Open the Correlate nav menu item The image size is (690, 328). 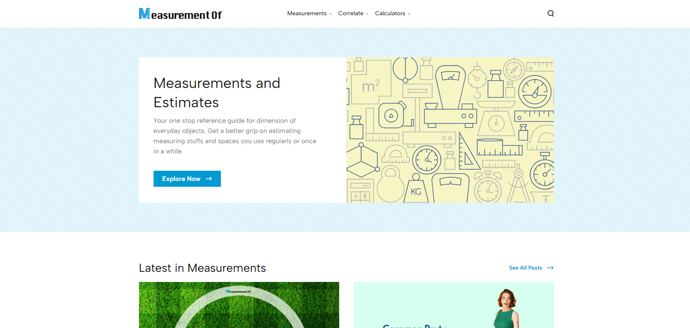point(350,13)
